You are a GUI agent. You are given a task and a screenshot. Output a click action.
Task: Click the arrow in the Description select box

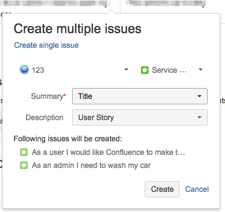pyautogui.click(x=200, y=117)
